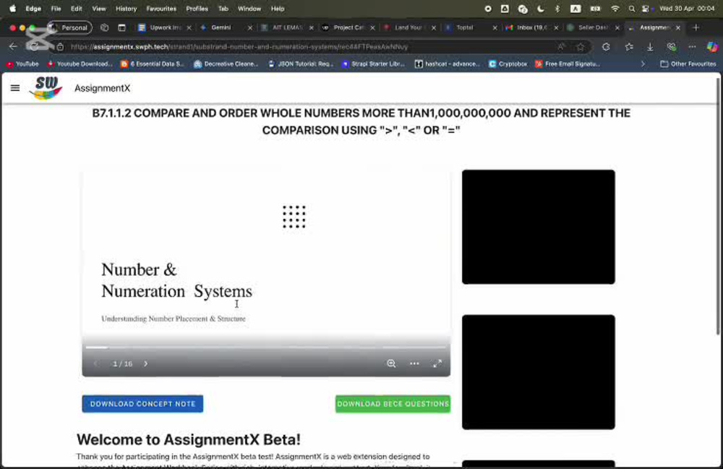The image size is (723, 469).
Task: Open the Copilot icon in Edge
Action: [x=712, y=46]
